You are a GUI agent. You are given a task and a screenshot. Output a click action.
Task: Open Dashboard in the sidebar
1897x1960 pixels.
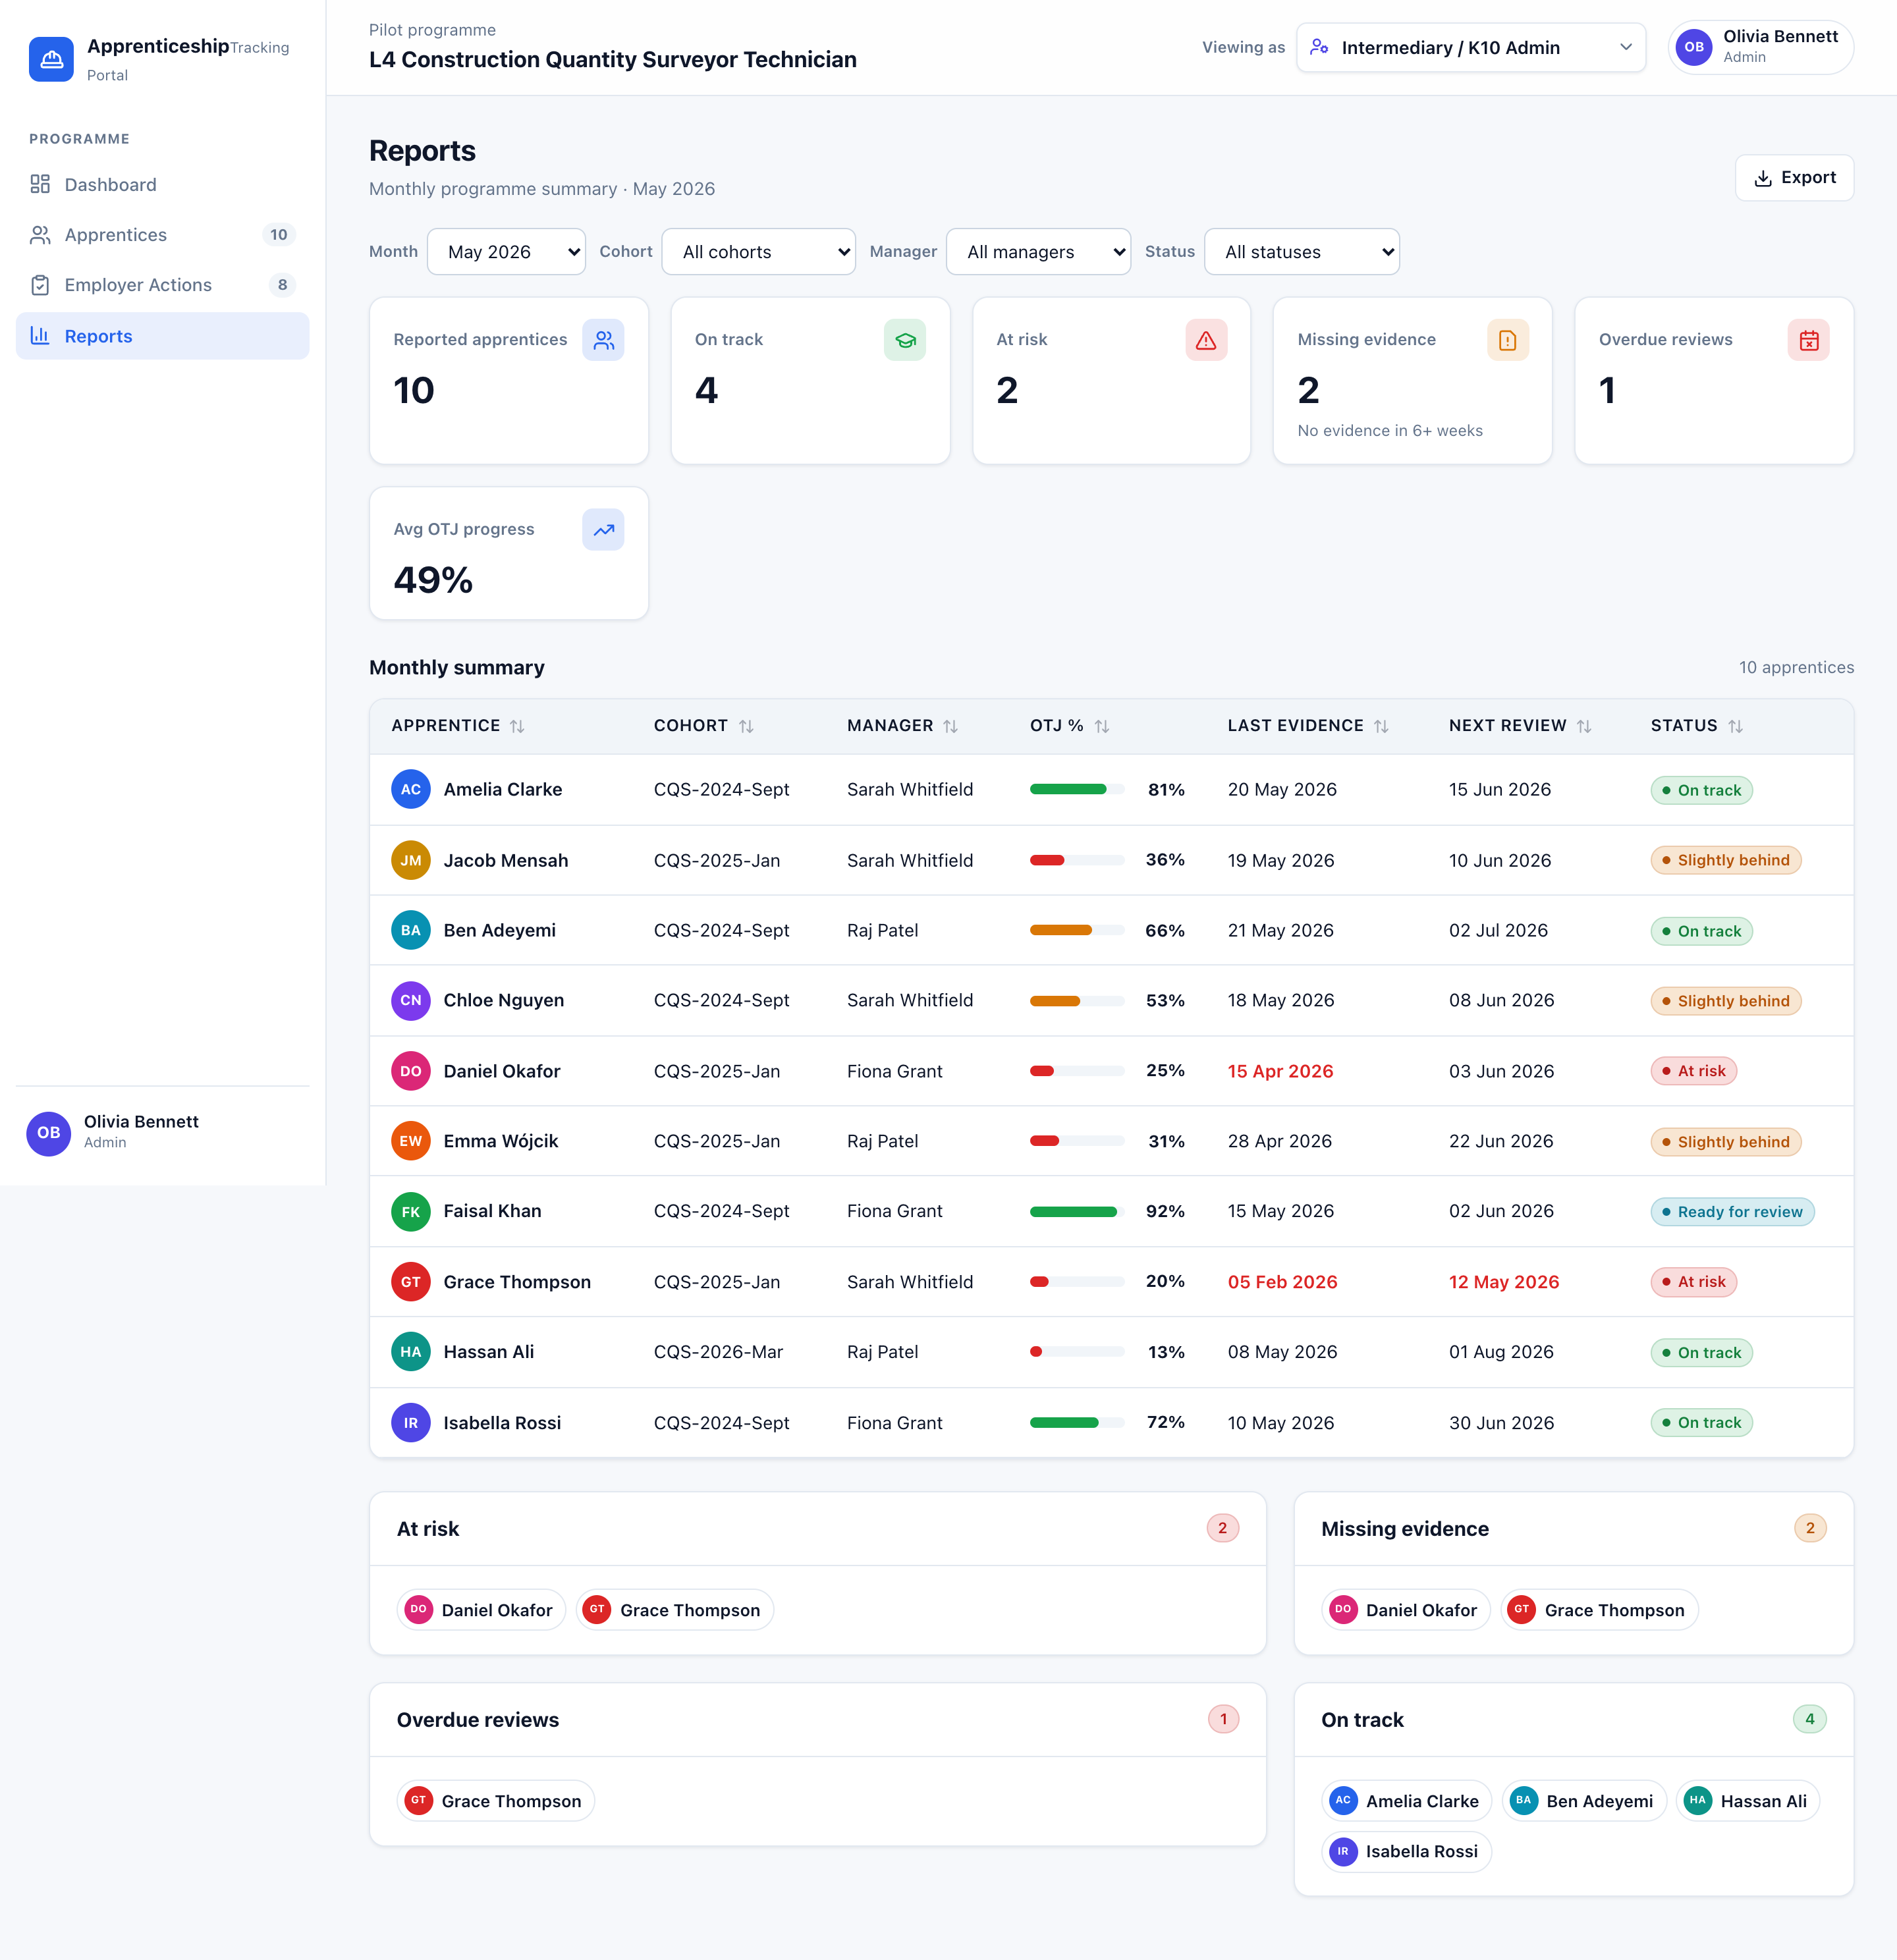click(163, 184)
